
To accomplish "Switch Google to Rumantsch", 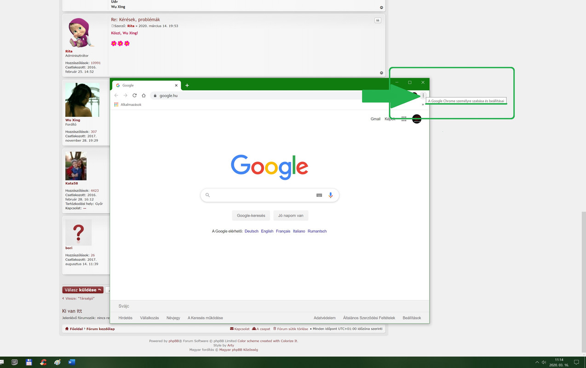I will (317, 231).
